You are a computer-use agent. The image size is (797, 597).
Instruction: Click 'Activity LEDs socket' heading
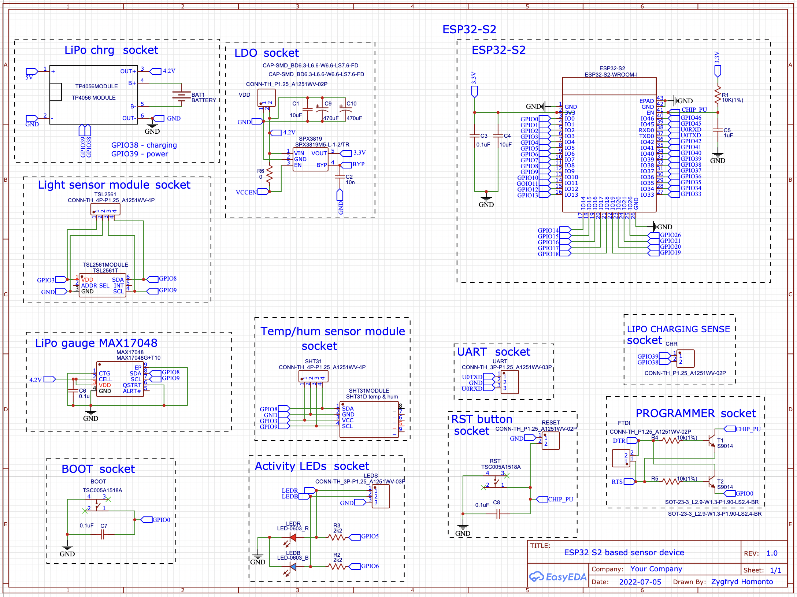tap(312, 466)
